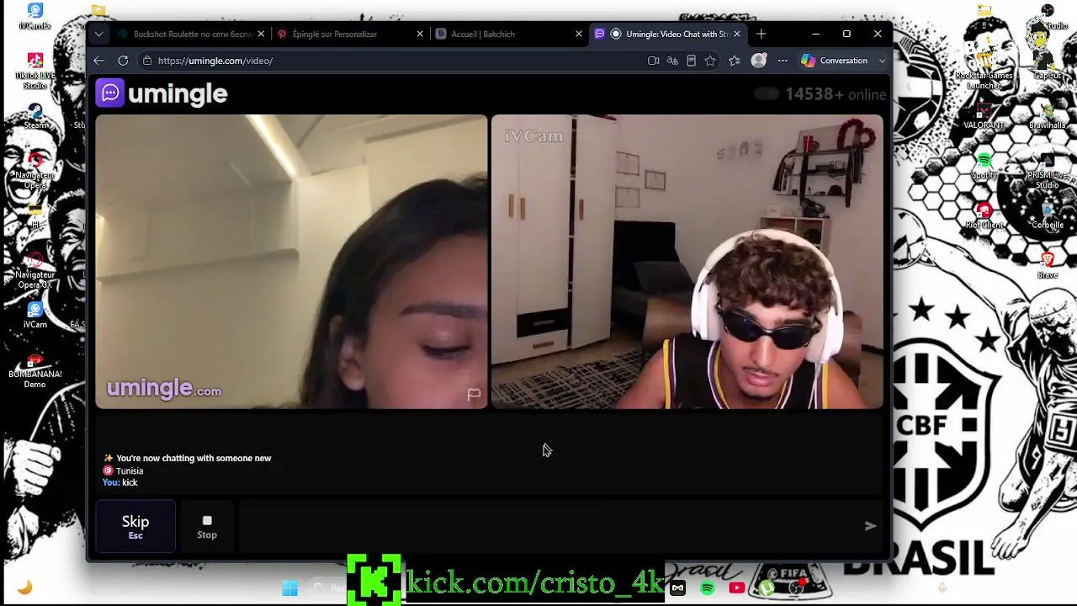Expand the Conversation dropdown arrow
Image resolution: width=1077 pixels, height=606 pixels.
tap(882, 61)
